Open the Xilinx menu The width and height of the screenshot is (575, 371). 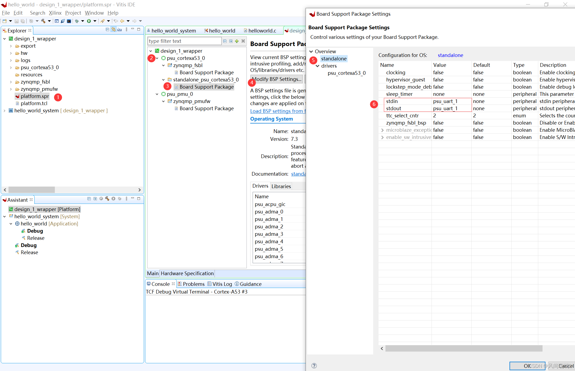pos(55,13)
